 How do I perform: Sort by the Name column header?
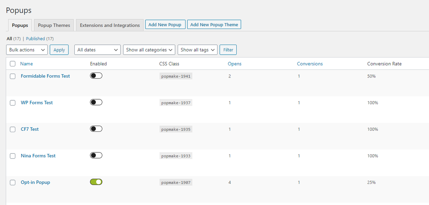coord(26,64)
